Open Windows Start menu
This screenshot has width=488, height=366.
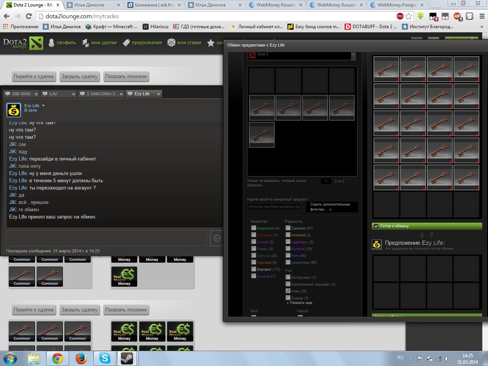pyautogui.click(x=10, y=359)
